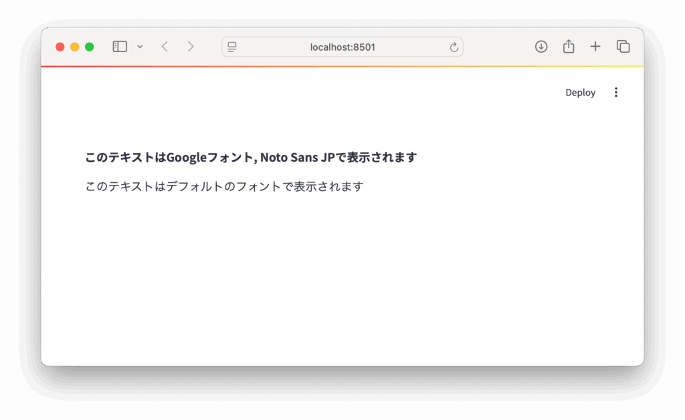Click the Deploy button
Image resolution: width=685 pixels, height=420 pixels.
coord(580,93)
